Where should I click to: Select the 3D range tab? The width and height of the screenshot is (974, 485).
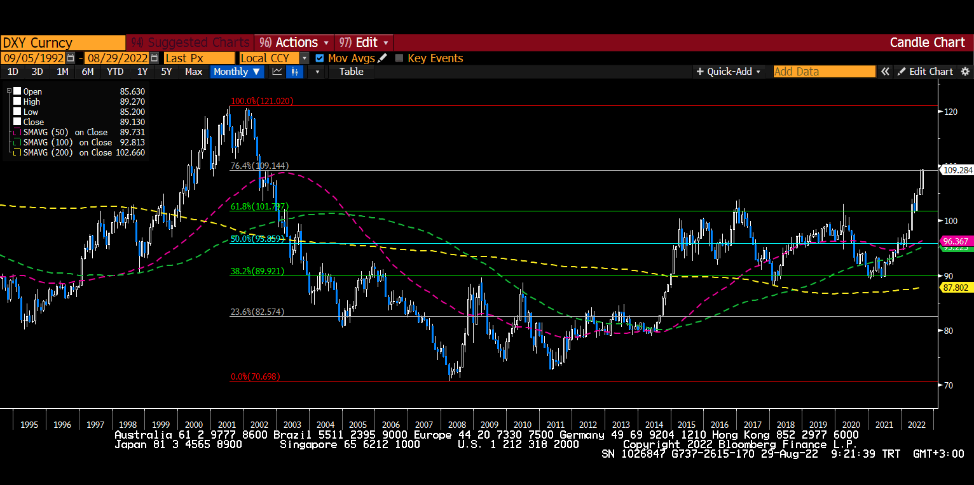coord(38,72)
